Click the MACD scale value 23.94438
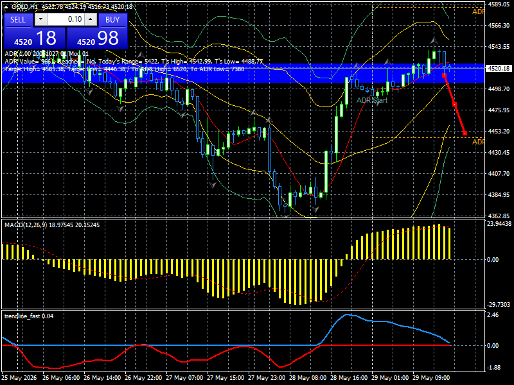This screenshot has width=514, height=385. coord(499,224)
